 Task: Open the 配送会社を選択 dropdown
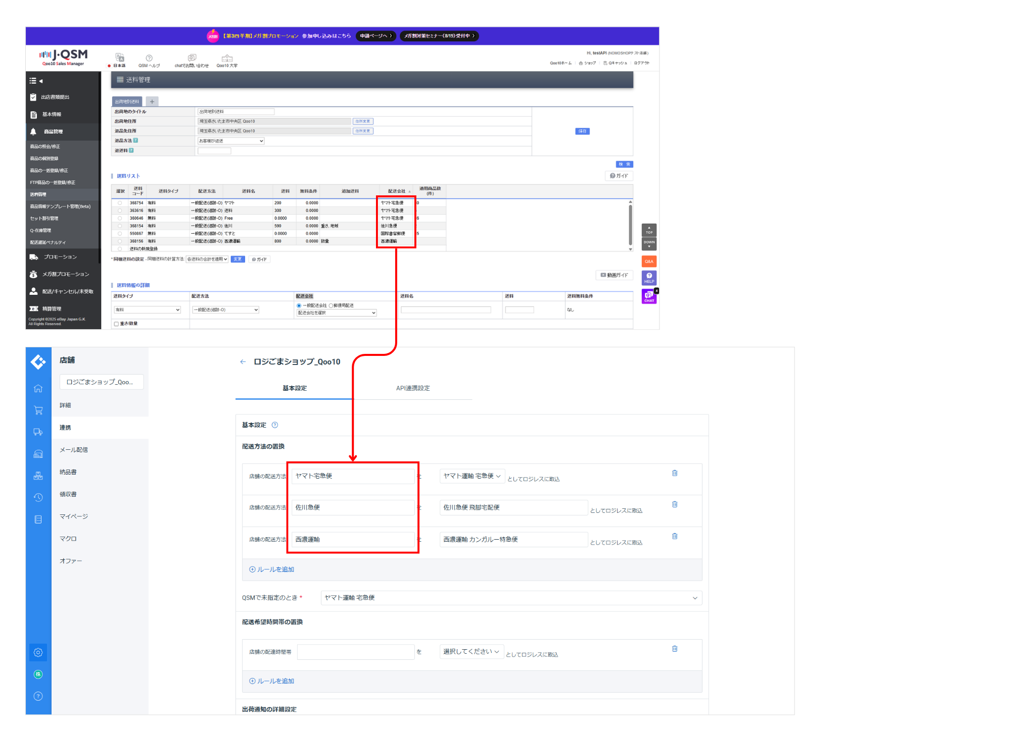pos(337,313)
